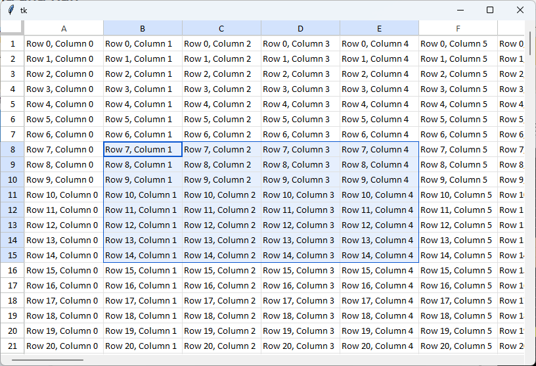Click the tk feather icon in title bar
536x366 pixels.
point(11,10)
